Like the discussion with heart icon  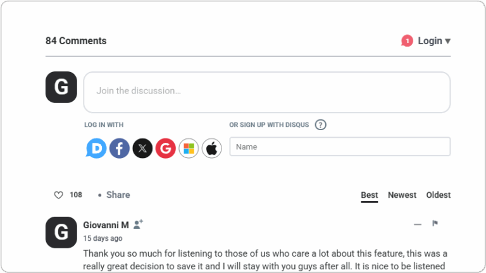click(59, 195)
